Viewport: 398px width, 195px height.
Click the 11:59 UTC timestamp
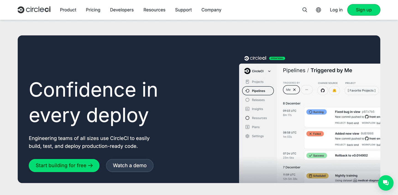pos(289,175)
